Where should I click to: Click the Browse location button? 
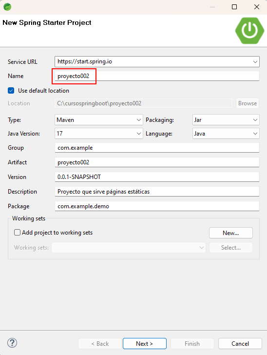[248, 103]
